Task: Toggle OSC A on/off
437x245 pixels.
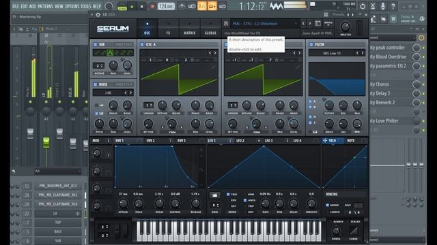Action: (x=142, y=44)
